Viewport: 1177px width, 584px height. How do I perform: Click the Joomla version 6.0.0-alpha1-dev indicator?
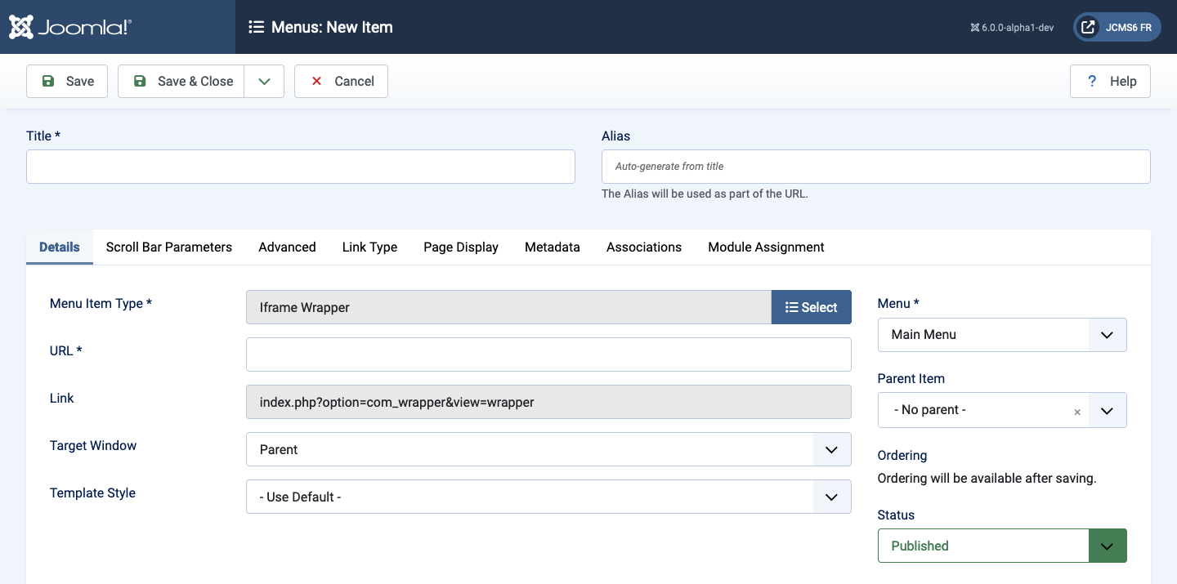coord(1012,27)
